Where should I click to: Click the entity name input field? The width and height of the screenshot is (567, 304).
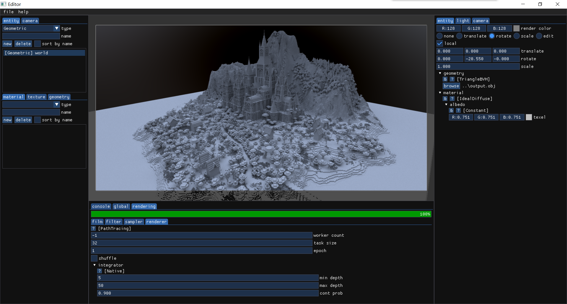click(x=31, y=36)
